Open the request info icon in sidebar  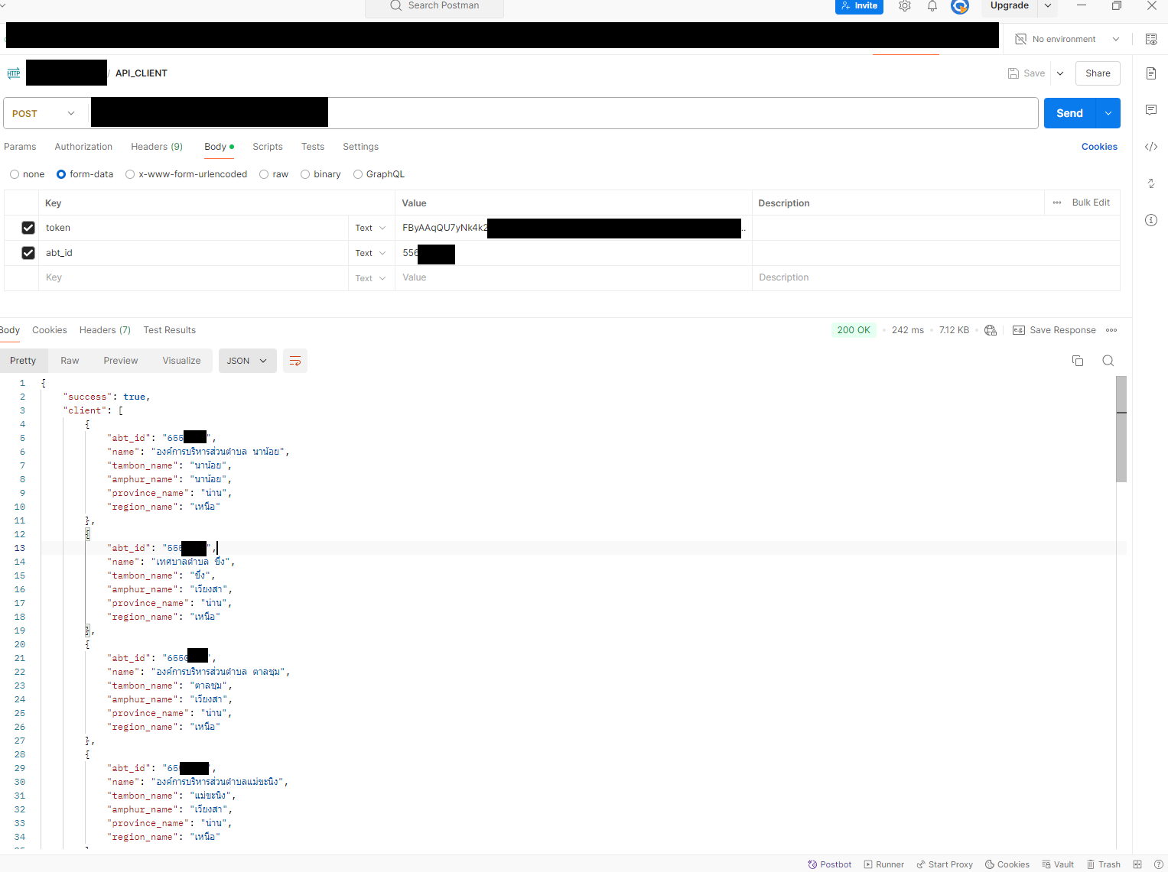(x=1151, y=220)
